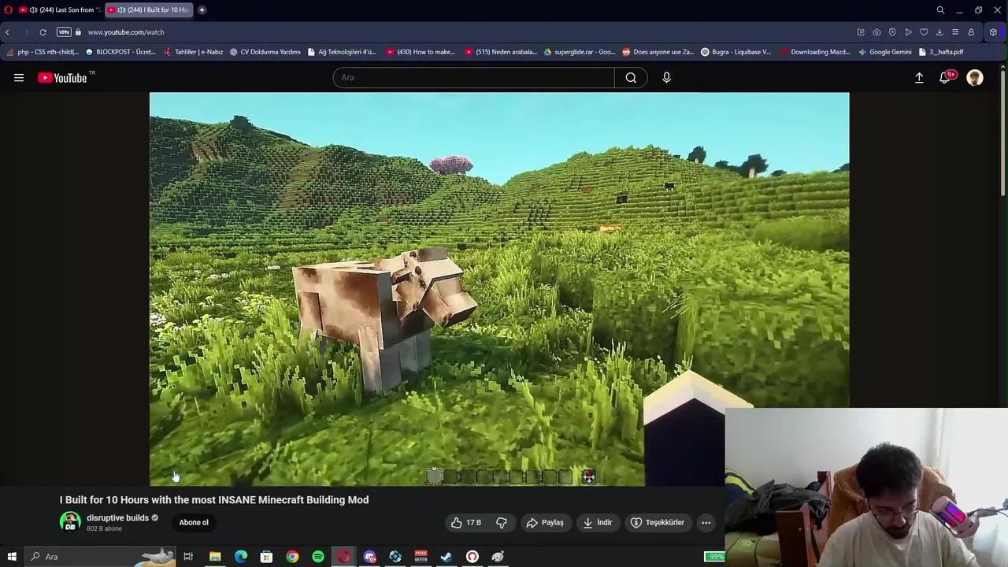Open the Windows Start menu
This screenshot has width=1008, height=567.
click(x=12, y=557)
